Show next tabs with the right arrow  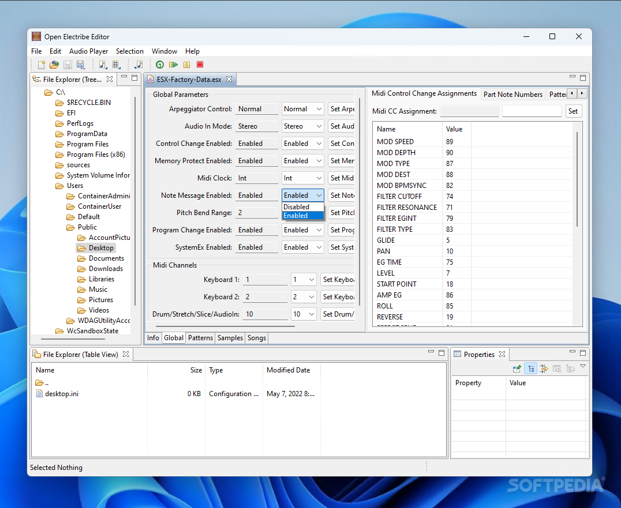click(x=582, y=93)
